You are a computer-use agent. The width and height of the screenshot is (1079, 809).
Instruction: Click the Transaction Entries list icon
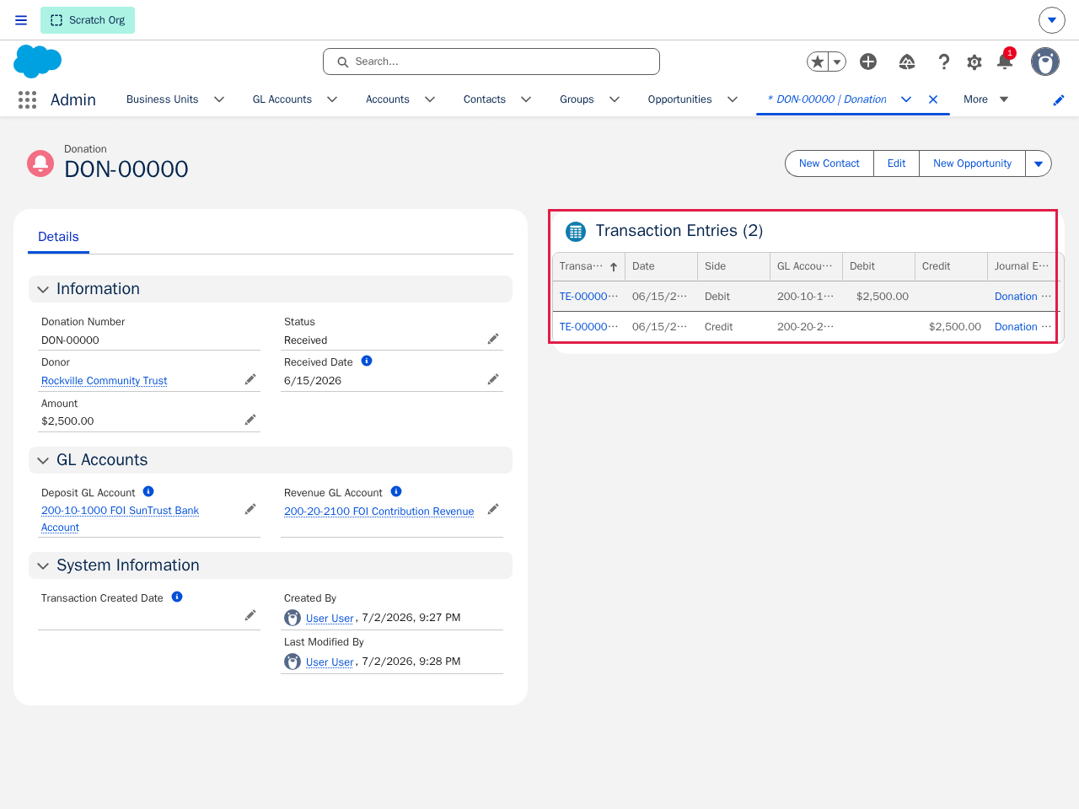[576, 231]
